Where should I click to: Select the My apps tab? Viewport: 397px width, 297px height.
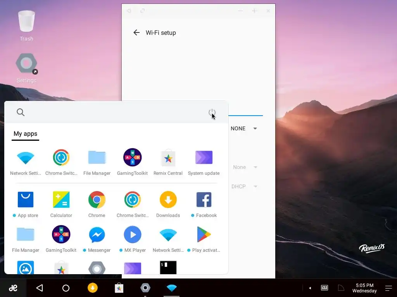click(25, 133)
